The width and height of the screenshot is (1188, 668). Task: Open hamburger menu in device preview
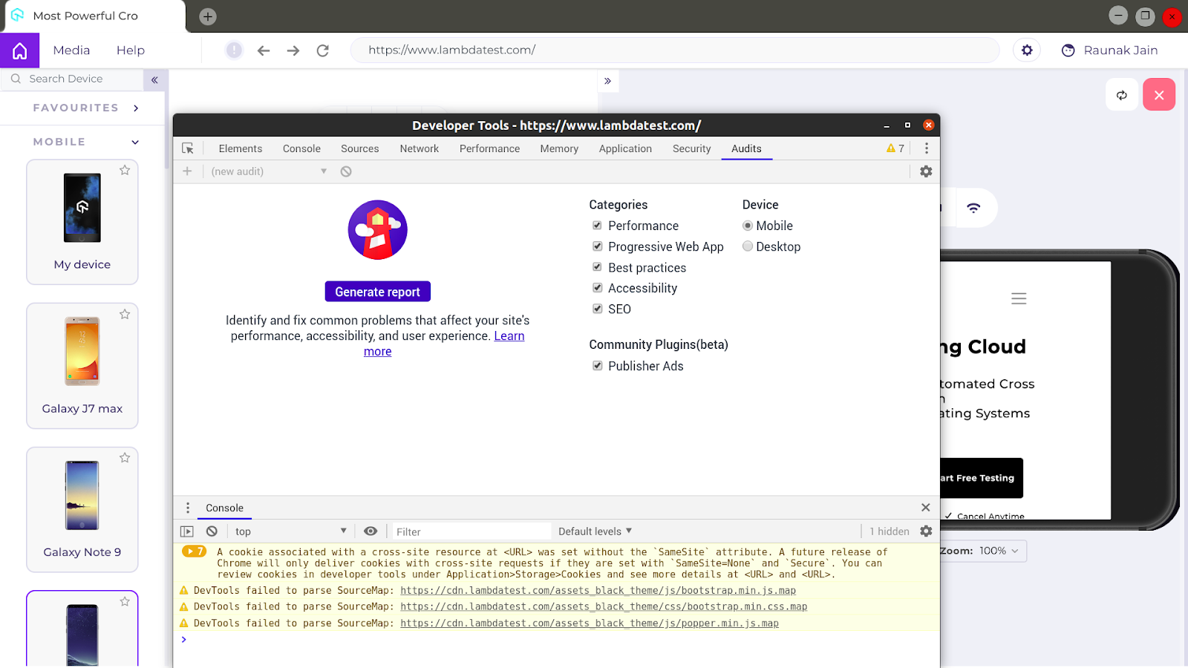point(1019,298)
